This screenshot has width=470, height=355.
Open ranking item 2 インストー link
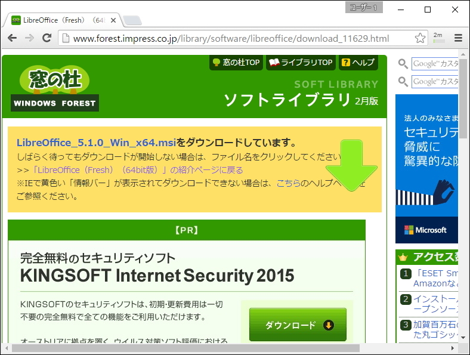(x=435, y=304)
